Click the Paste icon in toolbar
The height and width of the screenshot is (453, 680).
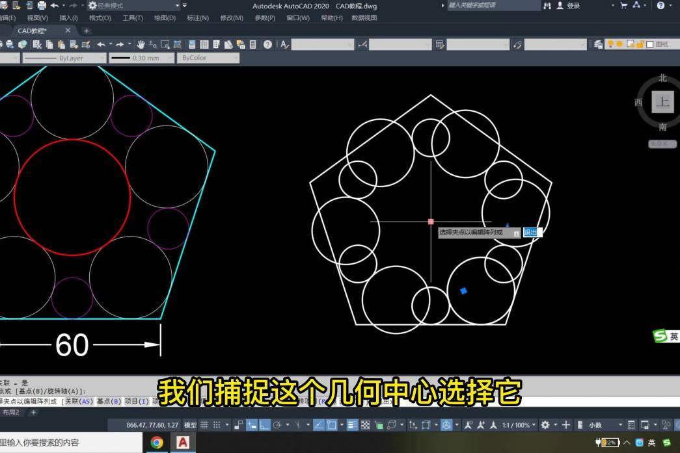pos(61,44)
